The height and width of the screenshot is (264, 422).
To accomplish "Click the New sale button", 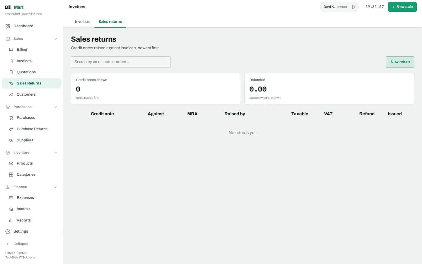I will [402, 7].
